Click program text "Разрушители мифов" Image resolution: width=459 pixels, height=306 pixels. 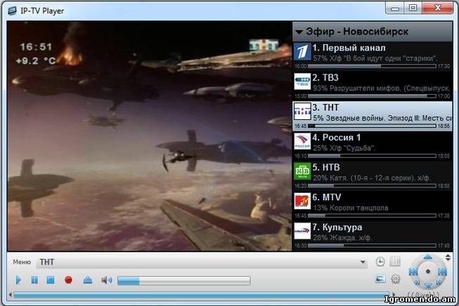pos(365,88)
